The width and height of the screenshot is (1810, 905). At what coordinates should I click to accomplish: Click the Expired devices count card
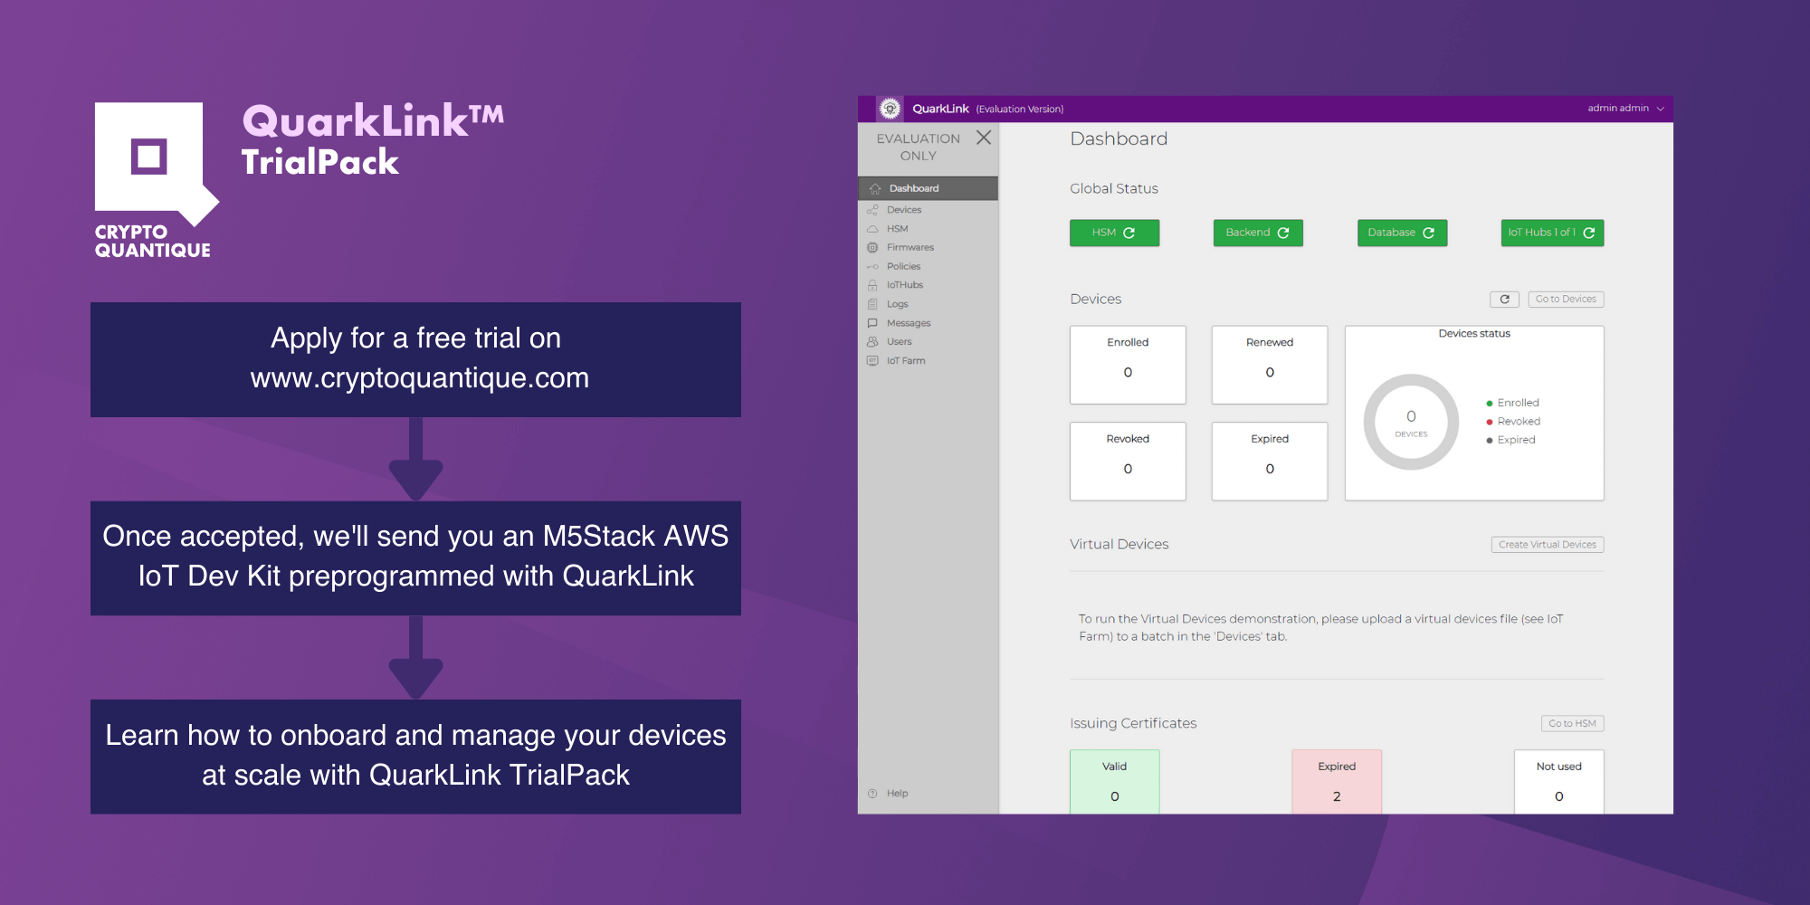pos(1270,462)
